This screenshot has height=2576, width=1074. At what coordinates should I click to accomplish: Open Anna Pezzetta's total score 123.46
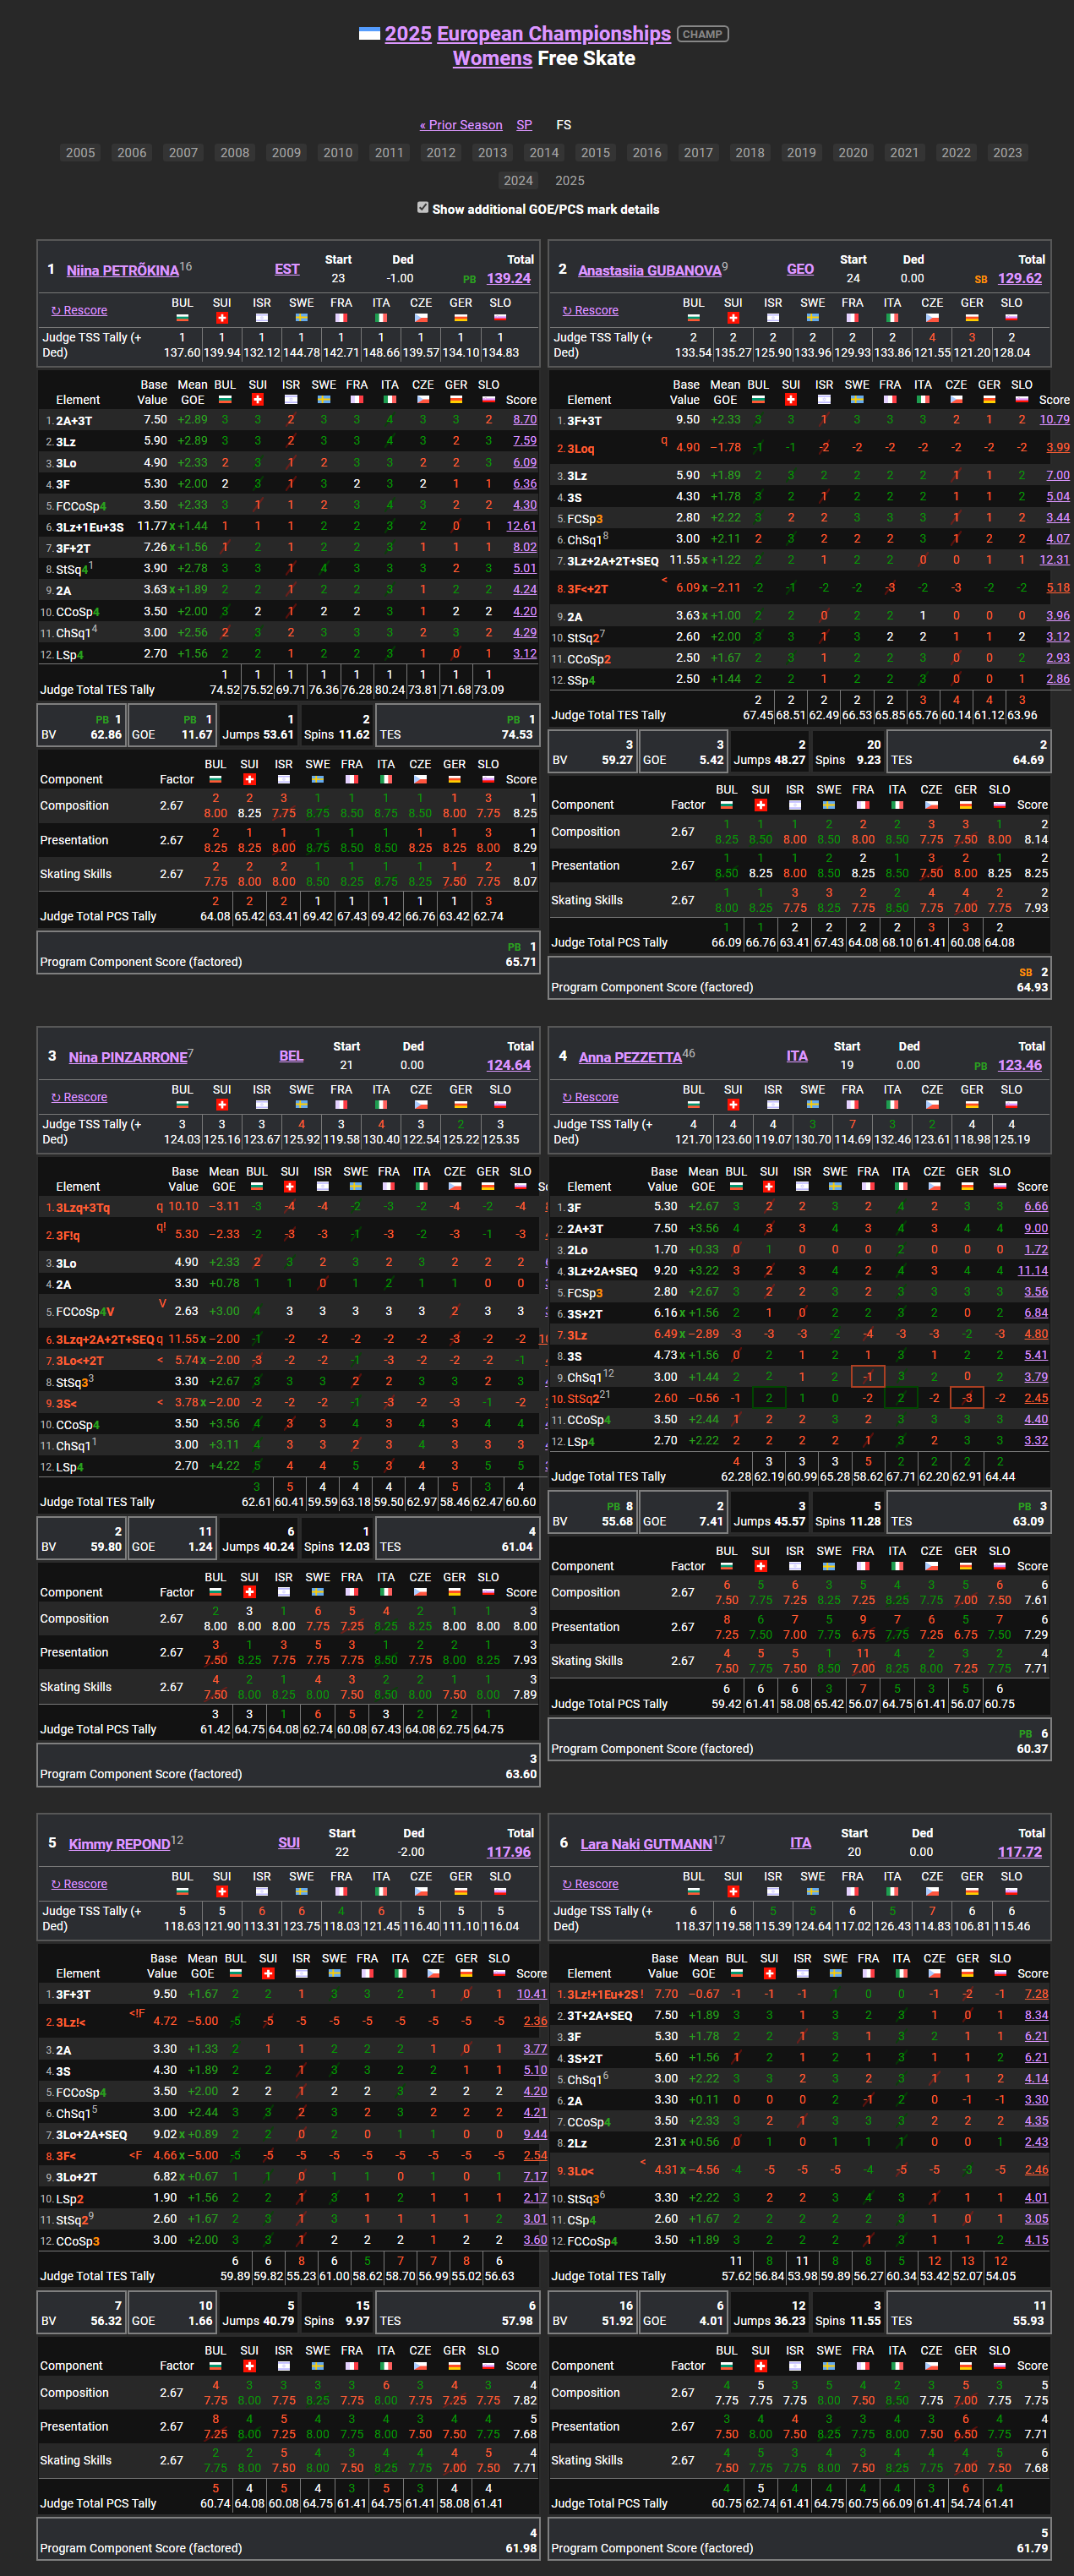point(1019,1065)
